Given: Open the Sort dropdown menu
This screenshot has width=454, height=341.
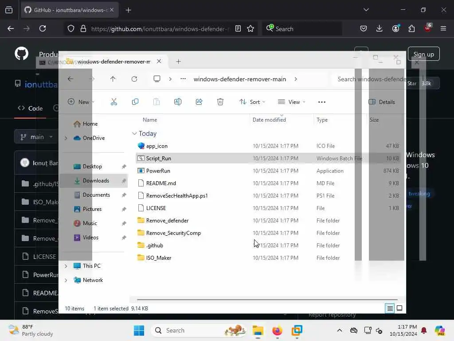Looking at the screenshot, I should (x=252, y=102).
